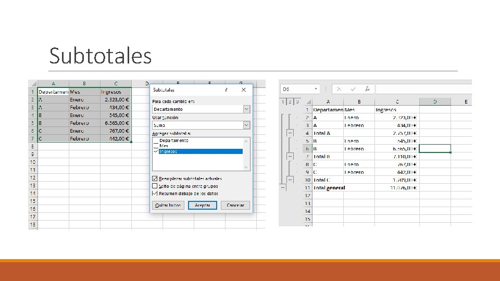Select column B header in right worksheet
Screen dimensions: 500x281
pos(359,102)
